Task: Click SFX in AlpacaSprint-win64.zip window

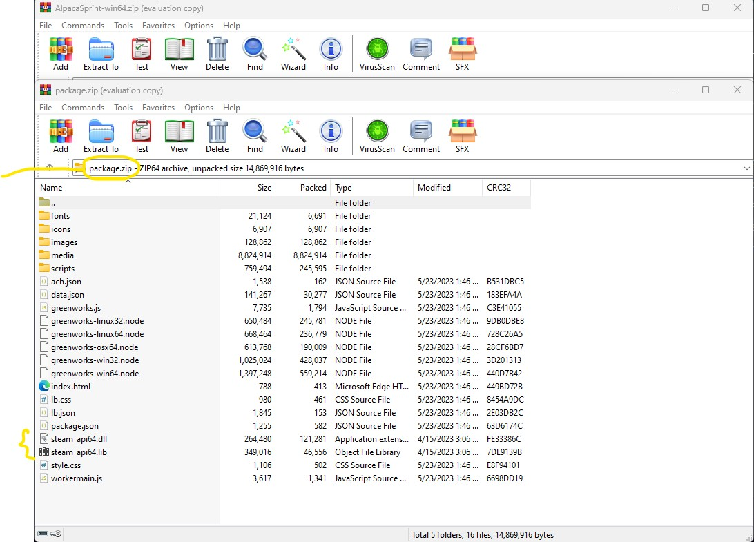Action: (x=462, y=54)
